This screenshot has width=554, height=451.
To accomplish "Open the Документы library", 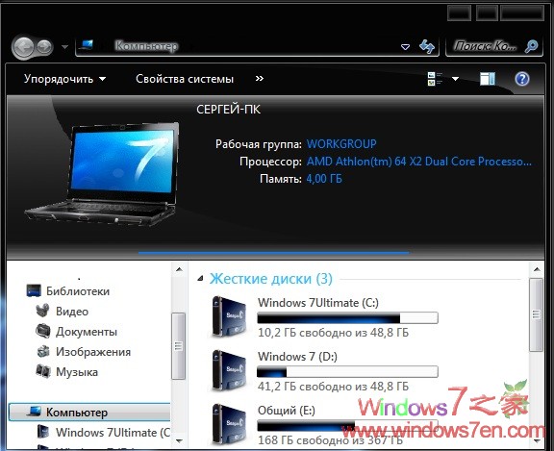I will [x=87, y=332].
